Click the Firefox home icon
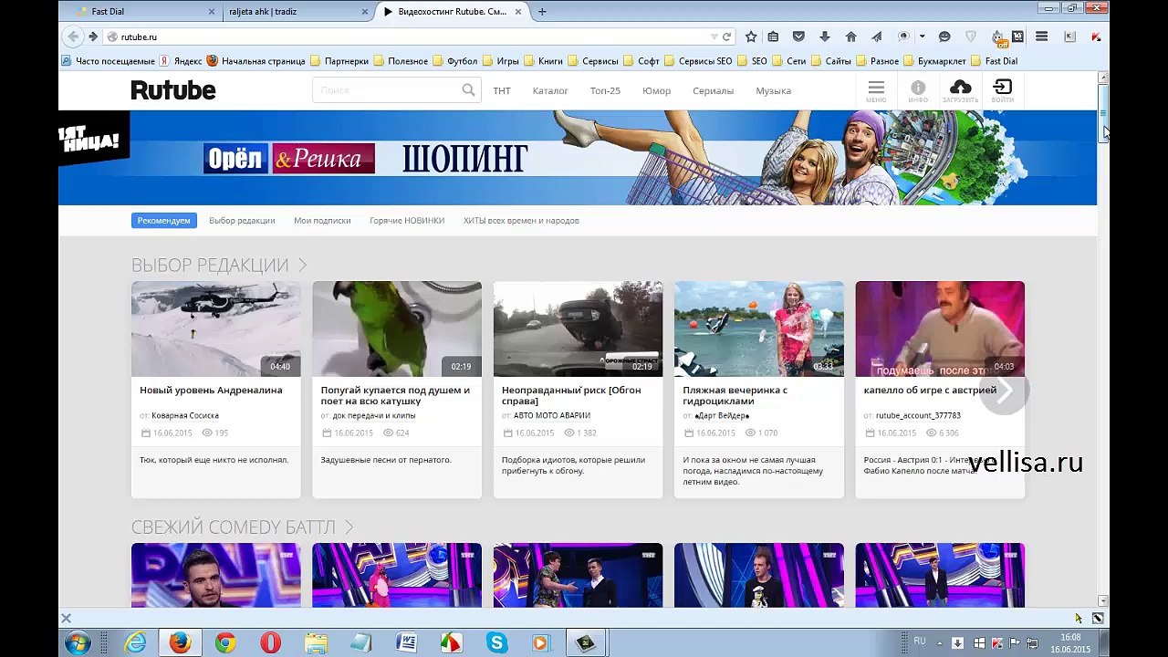1168x657 pixels. 850,36
